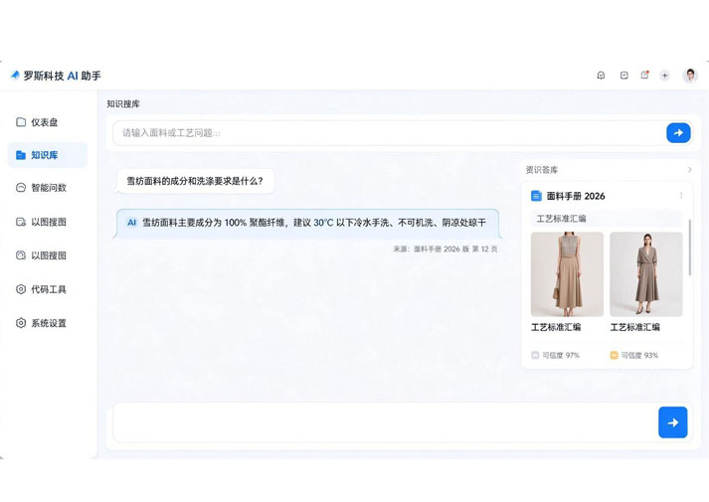This screenshot has width=709, height=502.
Task: Click the orange icon beside 可信度 93%
Action: click(x=615, y=355)
